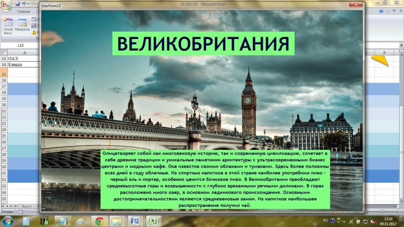Click the Action Center flag tray icon
Image resolution: width=404 pixels, height=227 pixels.
[365, 221]
